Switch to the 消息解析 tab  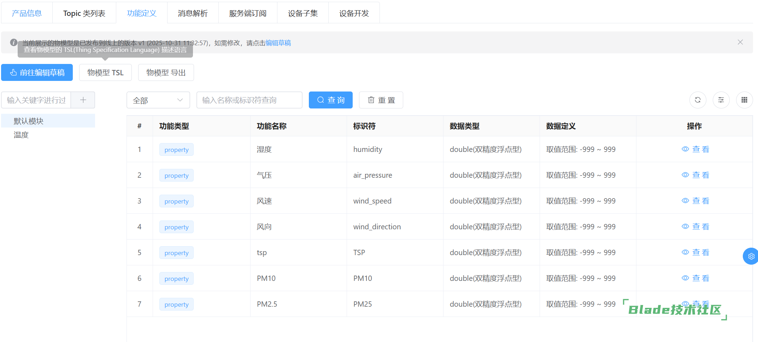coord(193,13)
